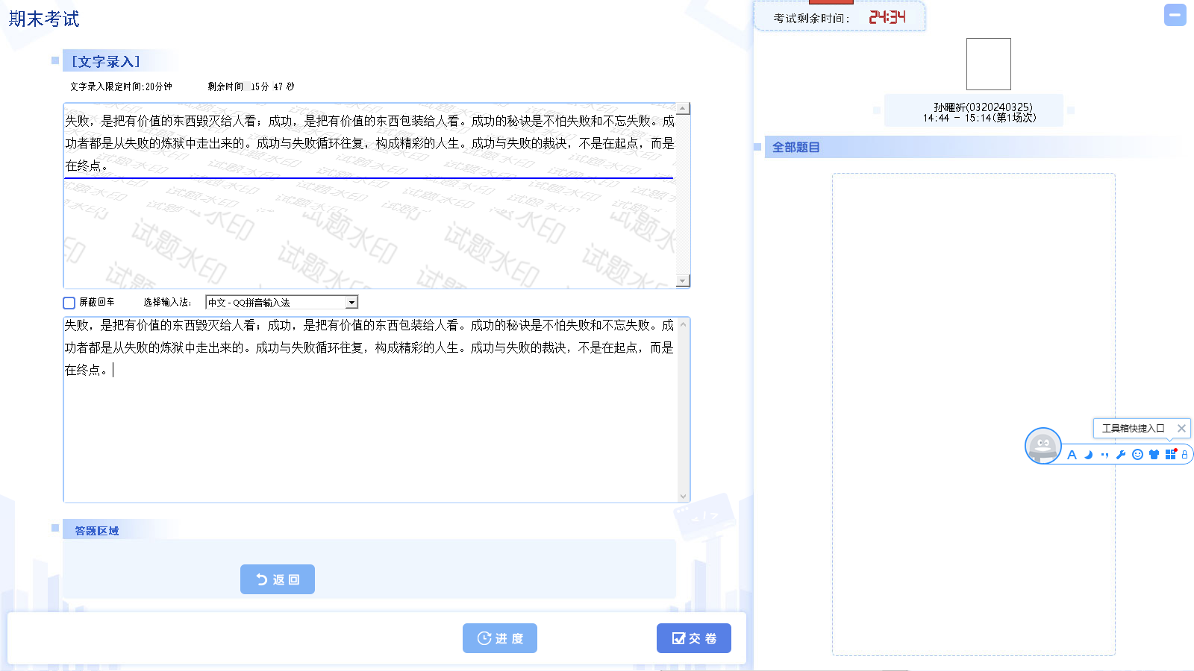Click the candidate photo thumbnail
The image size is (1194, 671).
(x=988, y=64)
